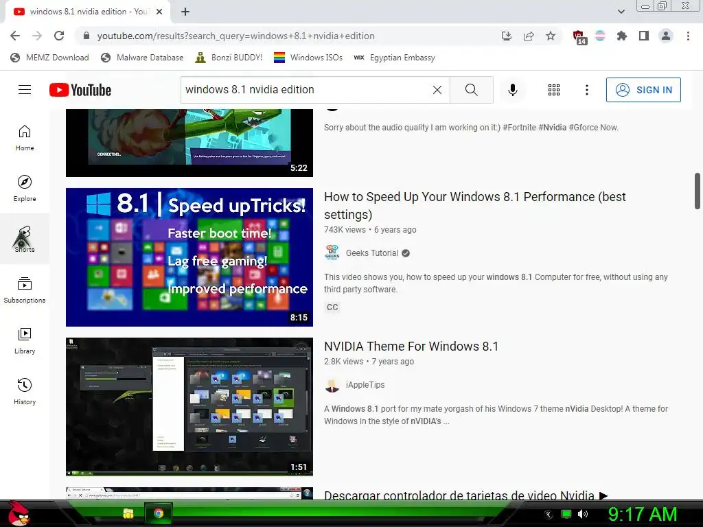Select the windows 8.1 nvidia edition tab
The image size is (703, 527).
pos(88,12)
